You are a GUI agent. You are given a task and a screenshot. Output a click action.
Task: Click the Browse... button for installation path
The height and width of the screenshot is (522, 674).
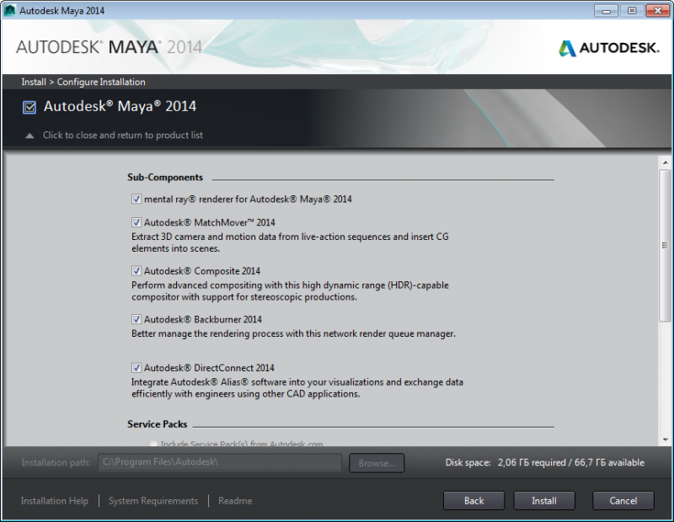click(x=377, y=463)
